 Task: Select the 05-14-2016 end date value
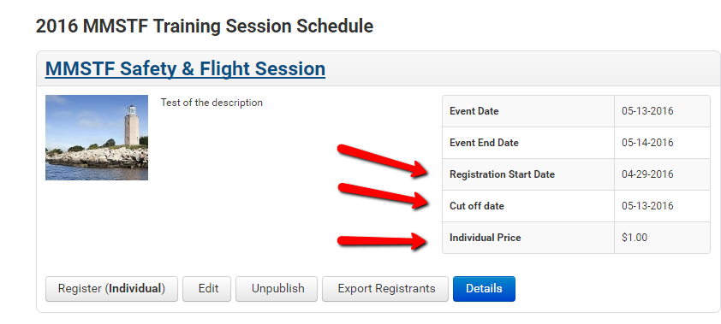point(647,143)
